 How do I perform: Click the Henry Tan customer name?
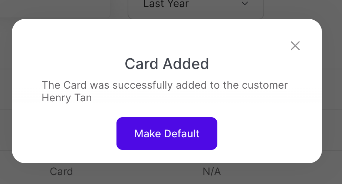point(67,98)
